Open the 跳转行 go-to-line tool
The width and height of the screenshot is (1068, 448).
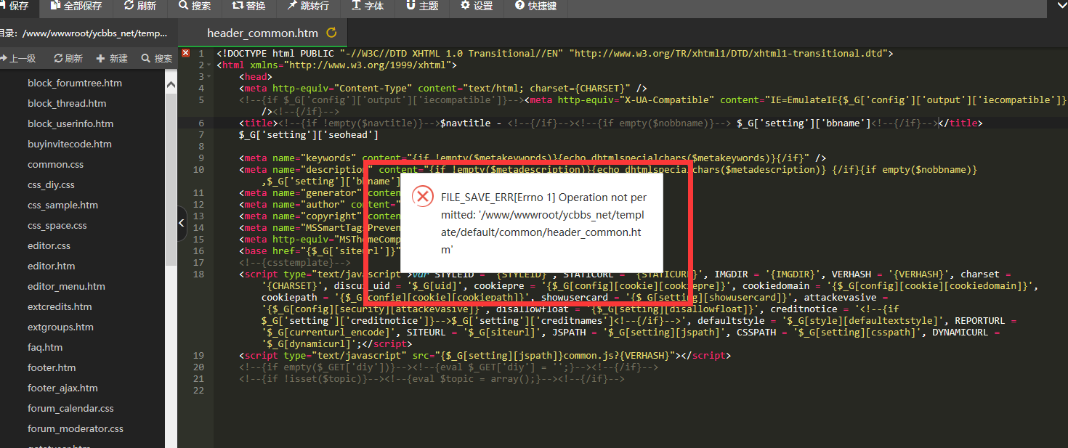[x=308, y=6]
